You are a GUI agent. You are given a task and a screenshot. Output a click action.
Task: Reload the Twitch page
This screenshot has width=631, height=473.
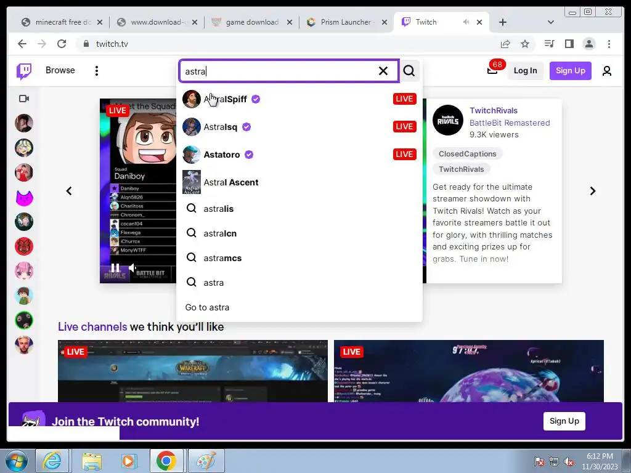[x=62, y=44]
